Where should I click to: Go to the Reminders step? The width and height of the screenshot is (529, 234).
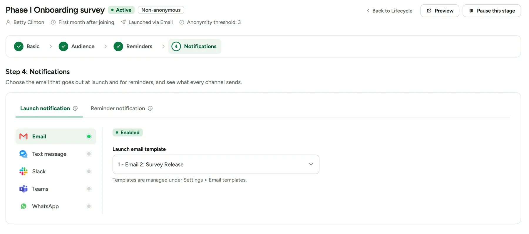(x=133, y=46)
